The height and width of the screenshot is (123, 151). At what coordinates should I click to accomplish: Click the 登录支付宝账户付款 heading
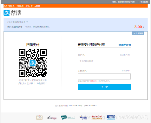click(91, 45)
